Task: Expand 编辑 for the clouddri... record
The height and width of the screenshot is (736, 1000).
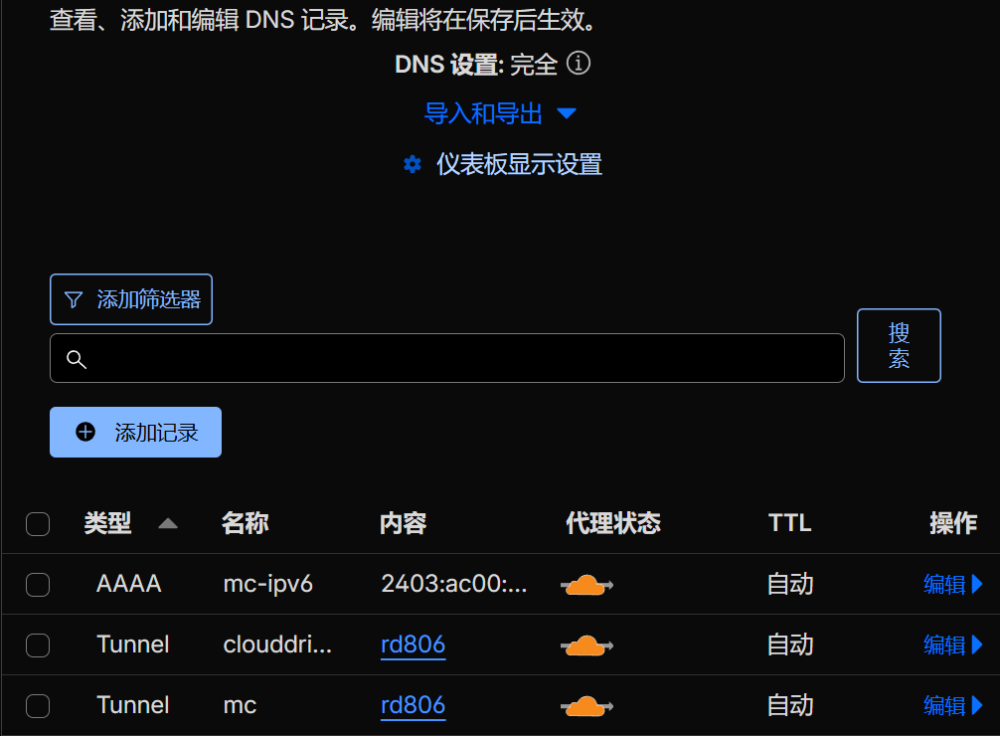Action: (953, 644)
